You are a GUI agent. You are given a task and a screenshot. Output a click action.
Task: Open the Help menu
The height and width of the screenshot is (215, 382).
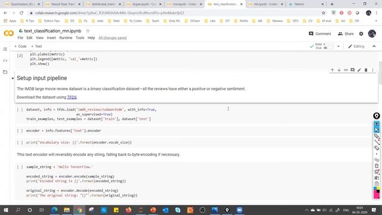pyautogui.click(x=91, y=38)
